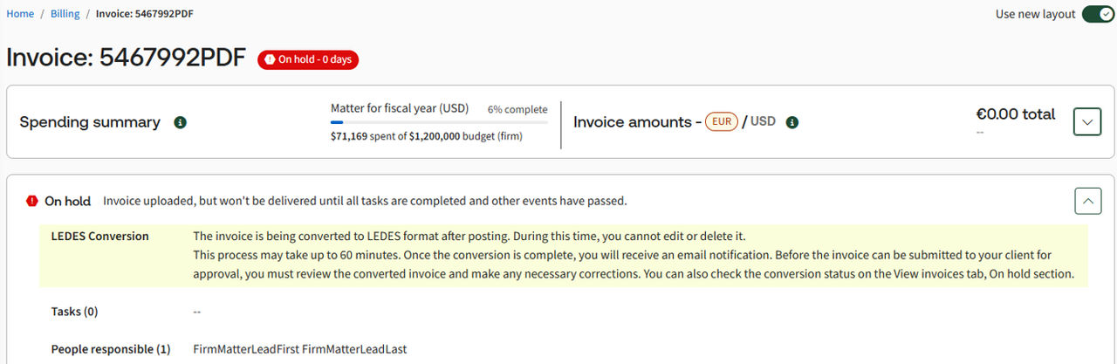Click the 6% complete budget text

(517, 109)
